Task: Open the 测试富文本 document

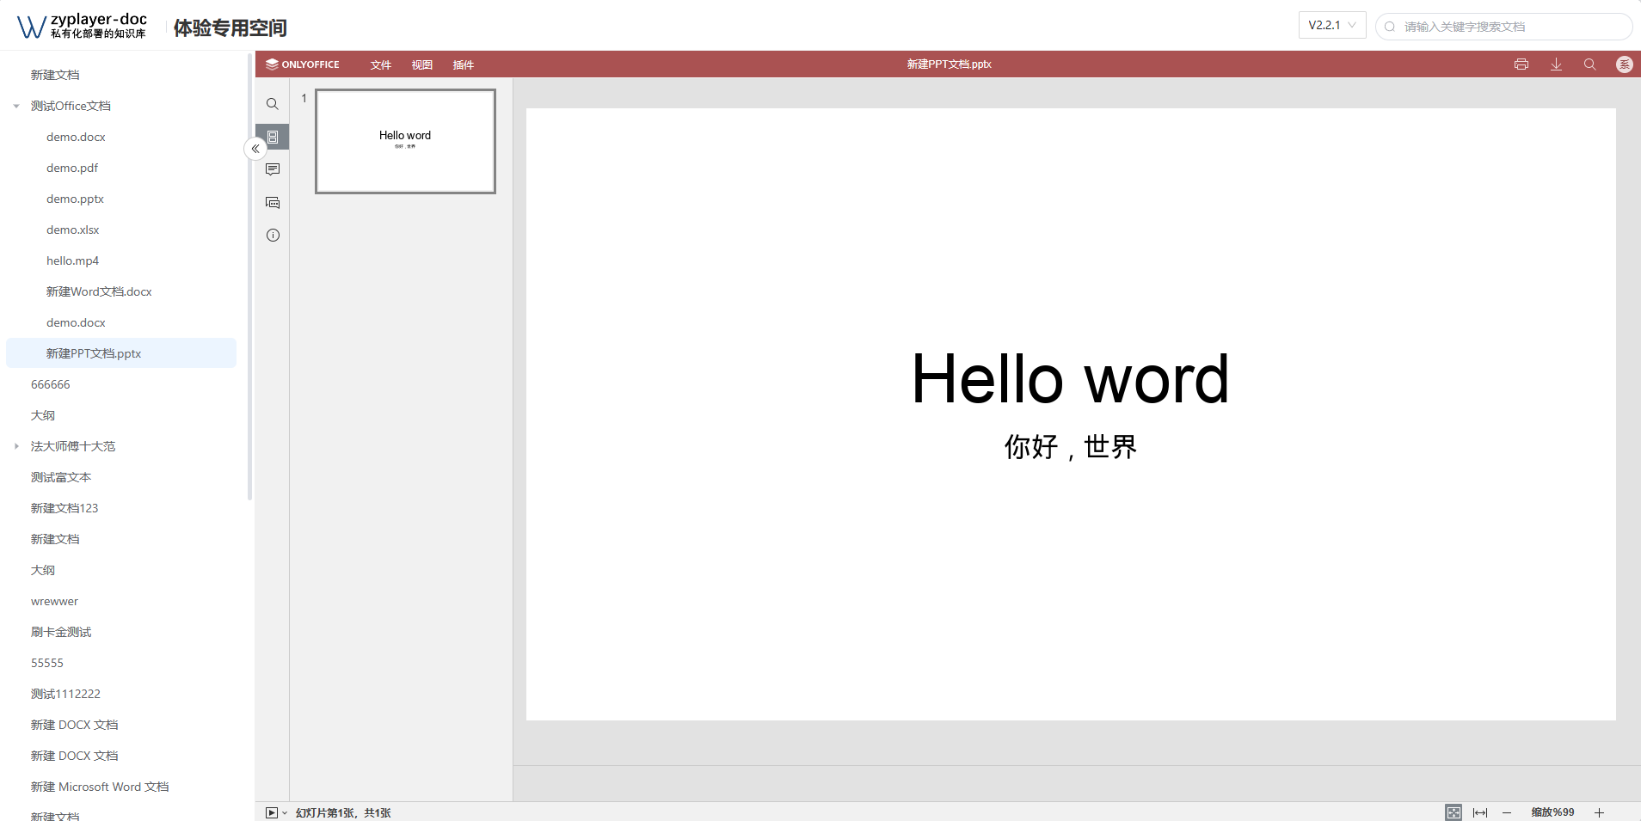Action: click(61, 477)
